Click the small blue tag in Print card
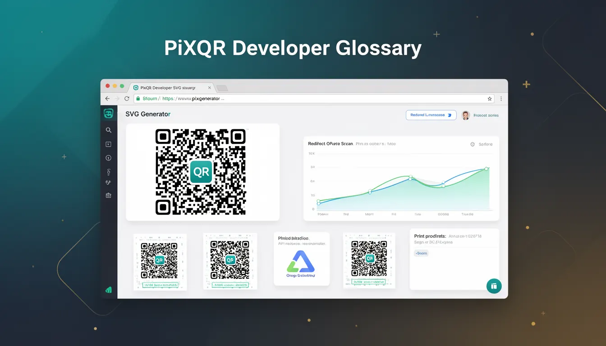606x346 pixels. pos(421,253)
